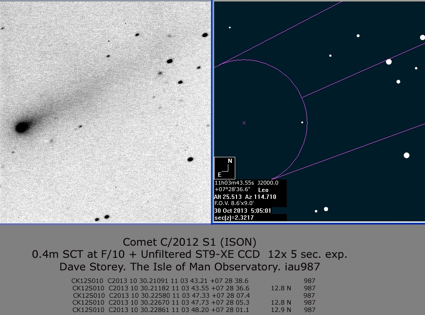This screenshot has height=315, width=425.
Task: Click astrometry row '30.22580 11 03 47.33'
Action: click(194, 296)
